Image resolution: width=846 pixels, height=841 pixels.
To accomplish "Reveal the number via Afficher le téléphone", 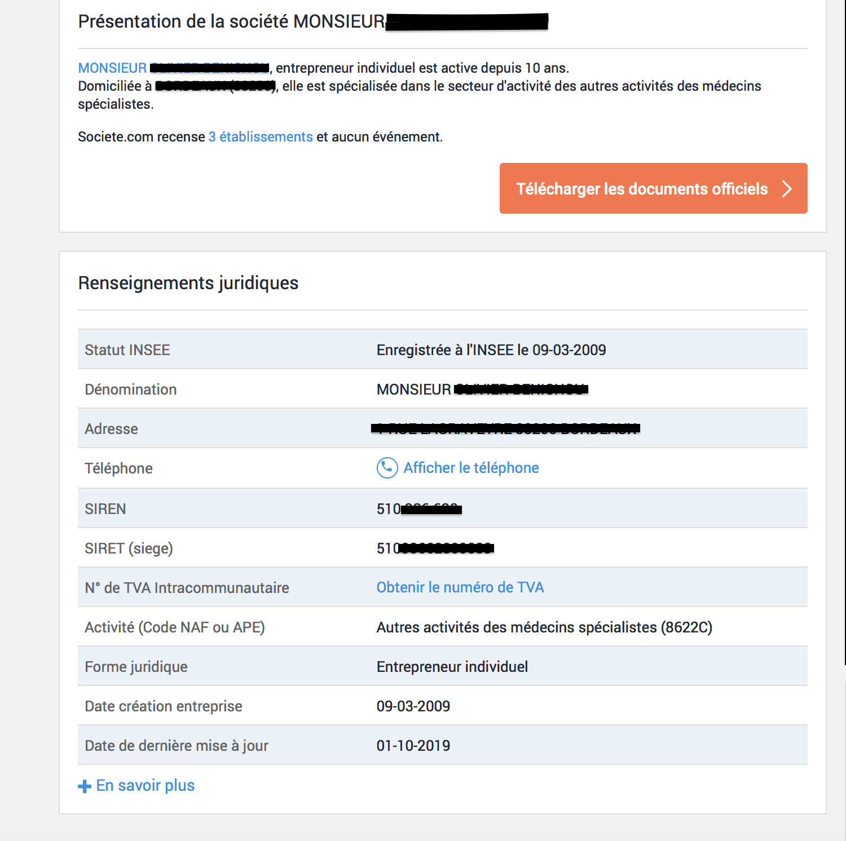I will tap(472, 468).
